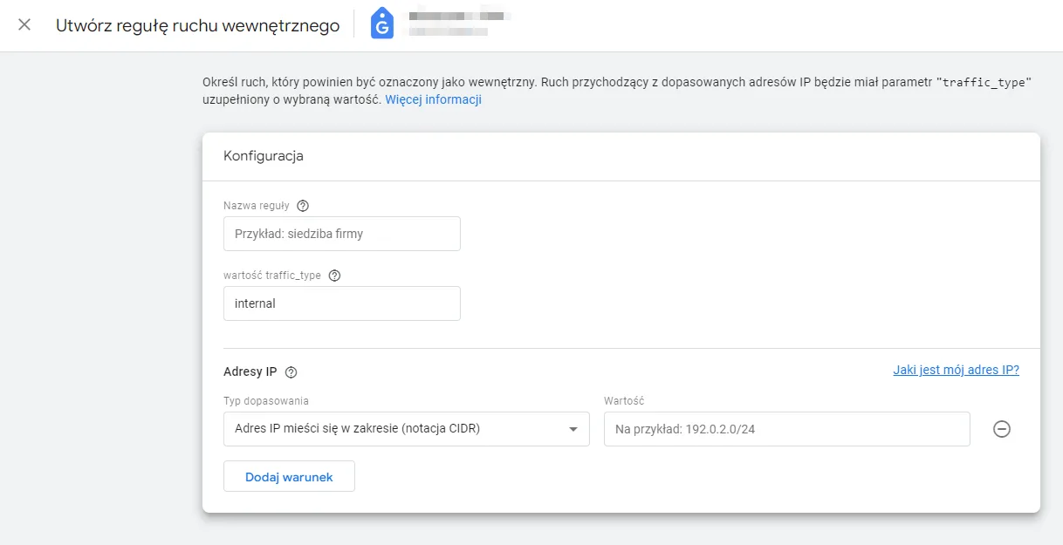Click the Google tag icon in the header
The width and height of the screenshot is (1063, 545).
pos(382,24)
